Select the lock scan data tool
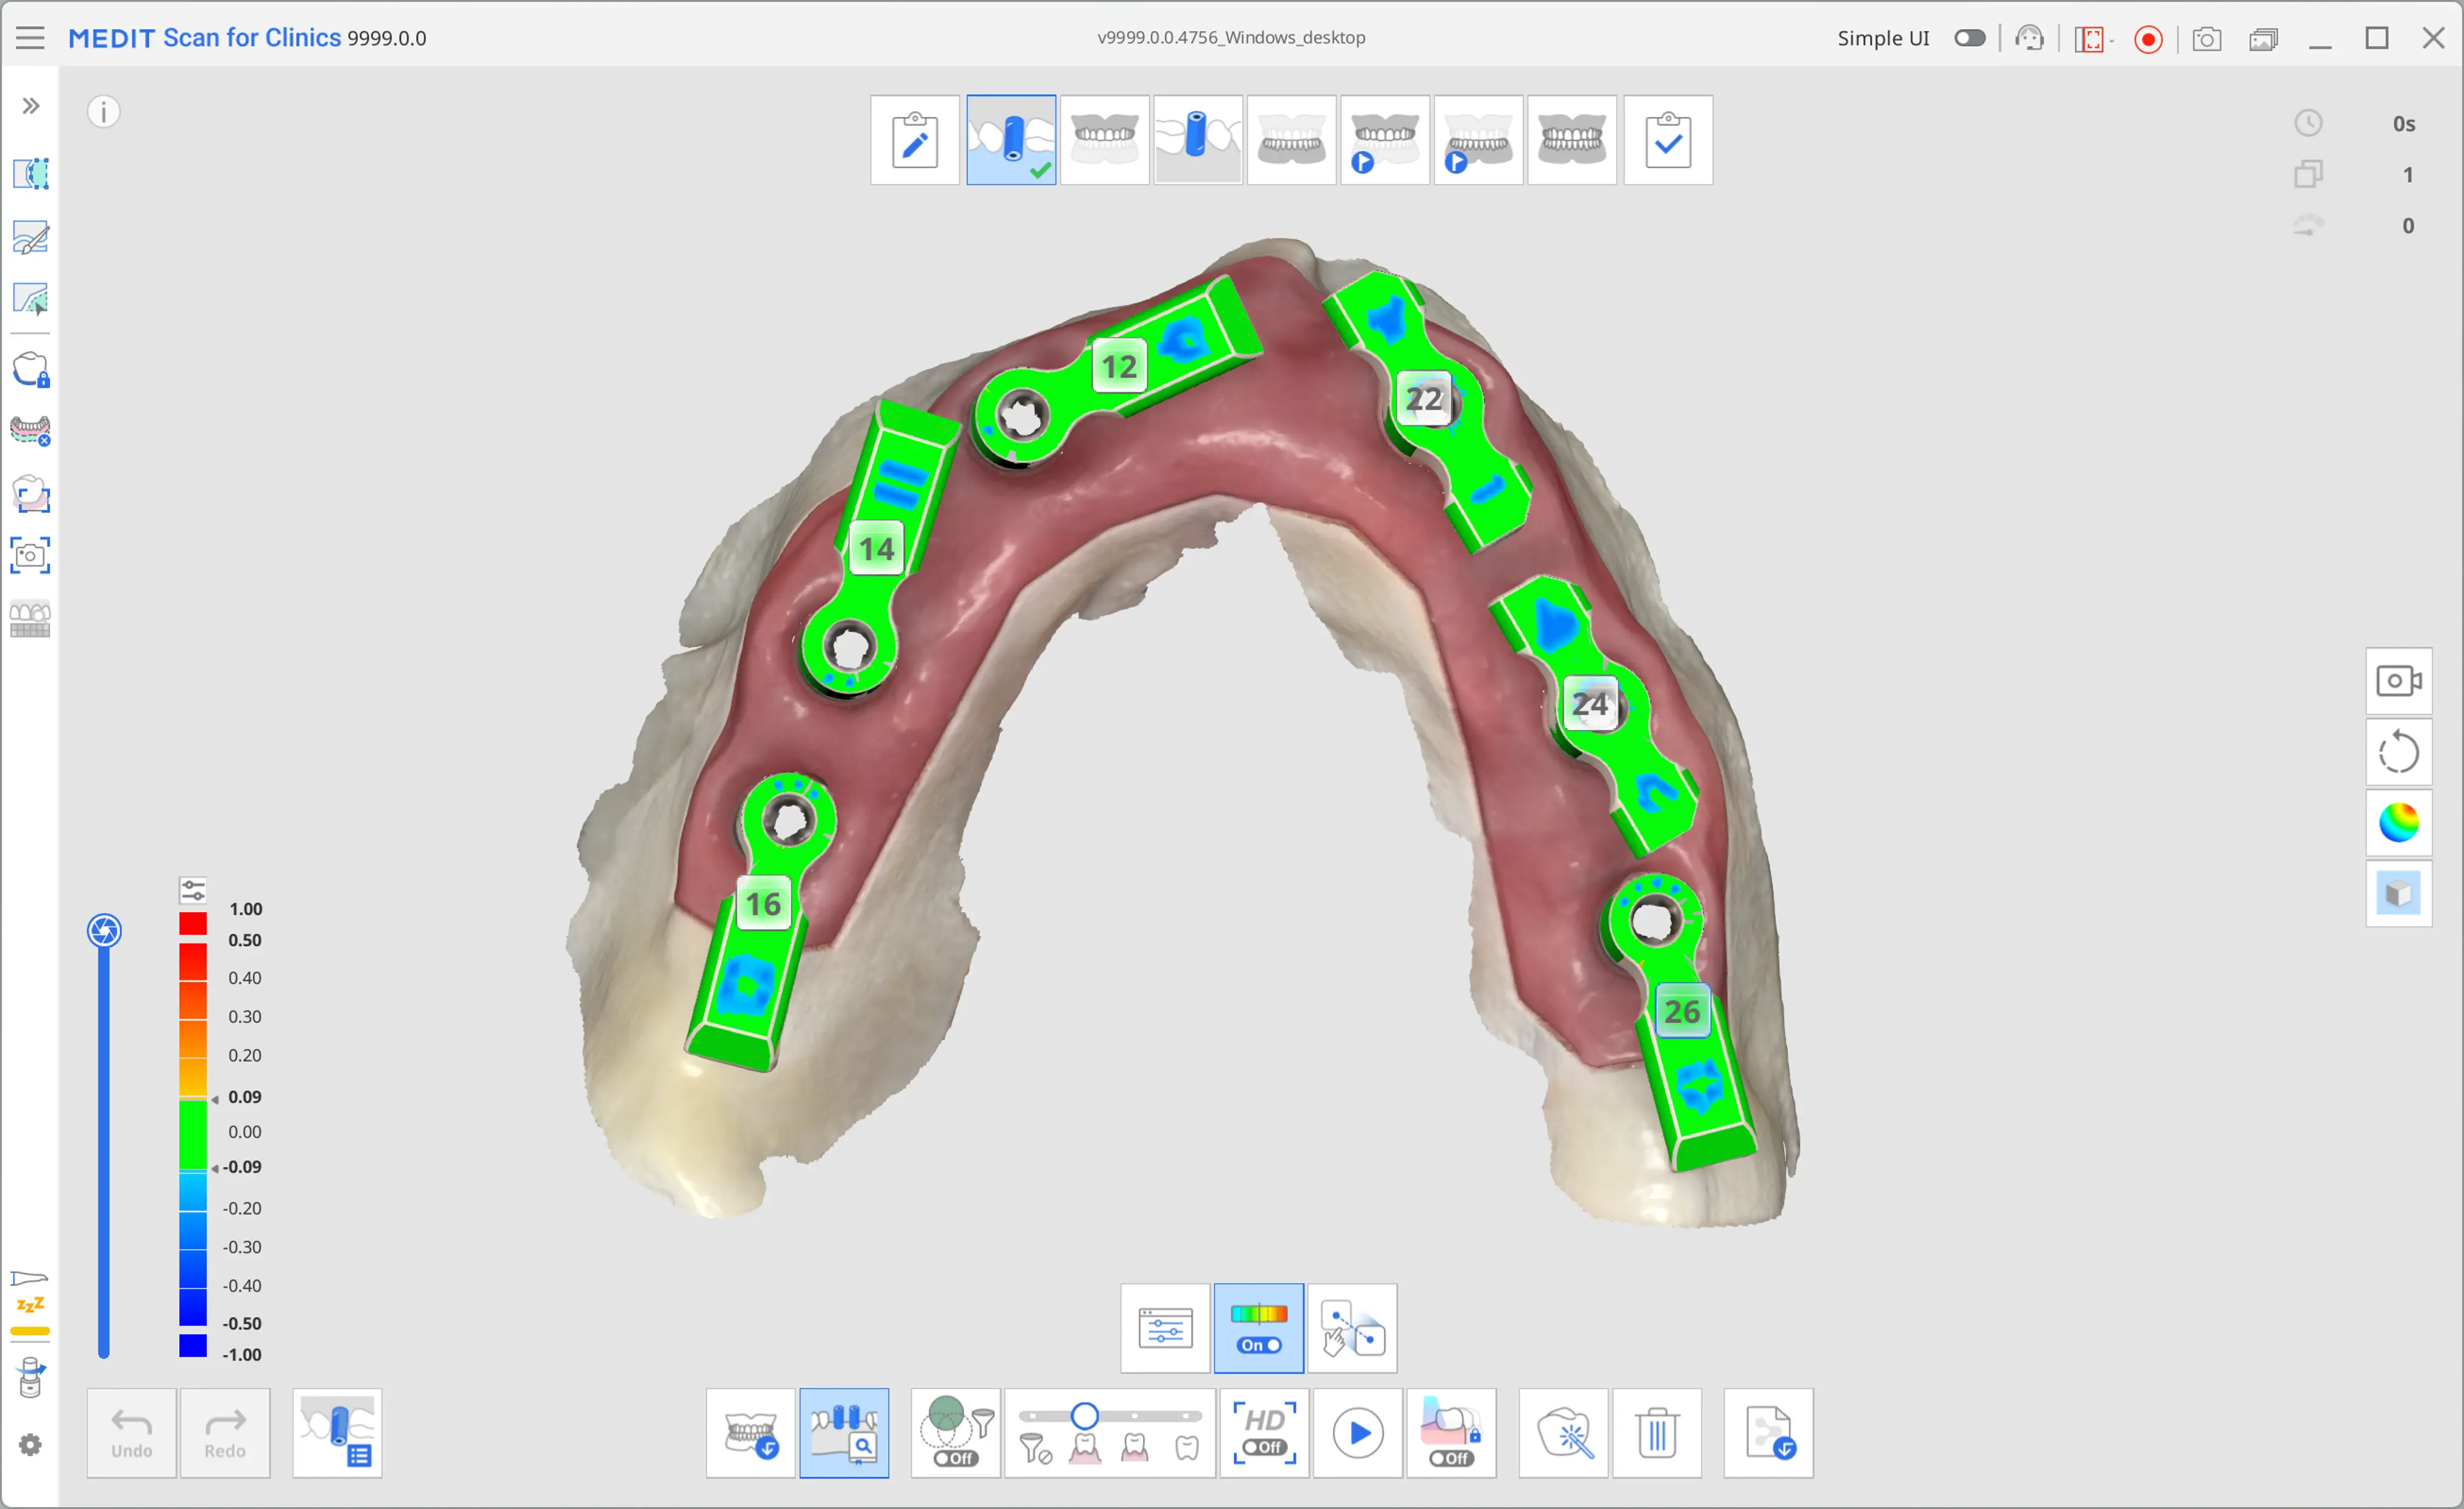The width and height of the screenshot is (2464, 1509). 30,369
